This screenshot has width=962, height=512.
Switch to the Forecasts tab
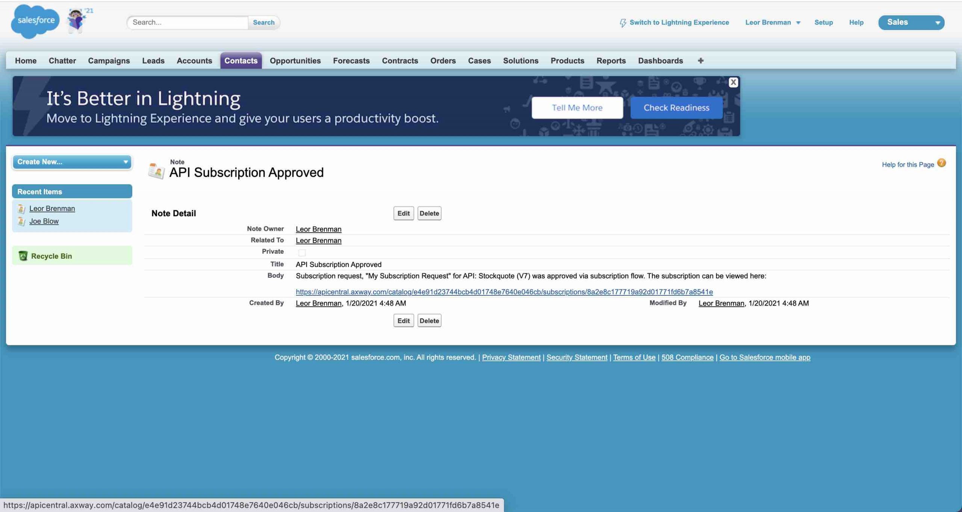click(x=351, y=60)
